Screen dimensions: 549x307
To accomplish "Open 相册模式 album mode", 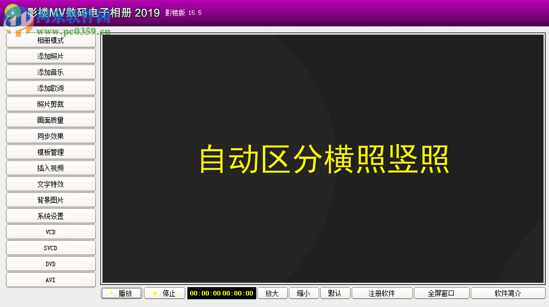I will (x=51, y=40).
